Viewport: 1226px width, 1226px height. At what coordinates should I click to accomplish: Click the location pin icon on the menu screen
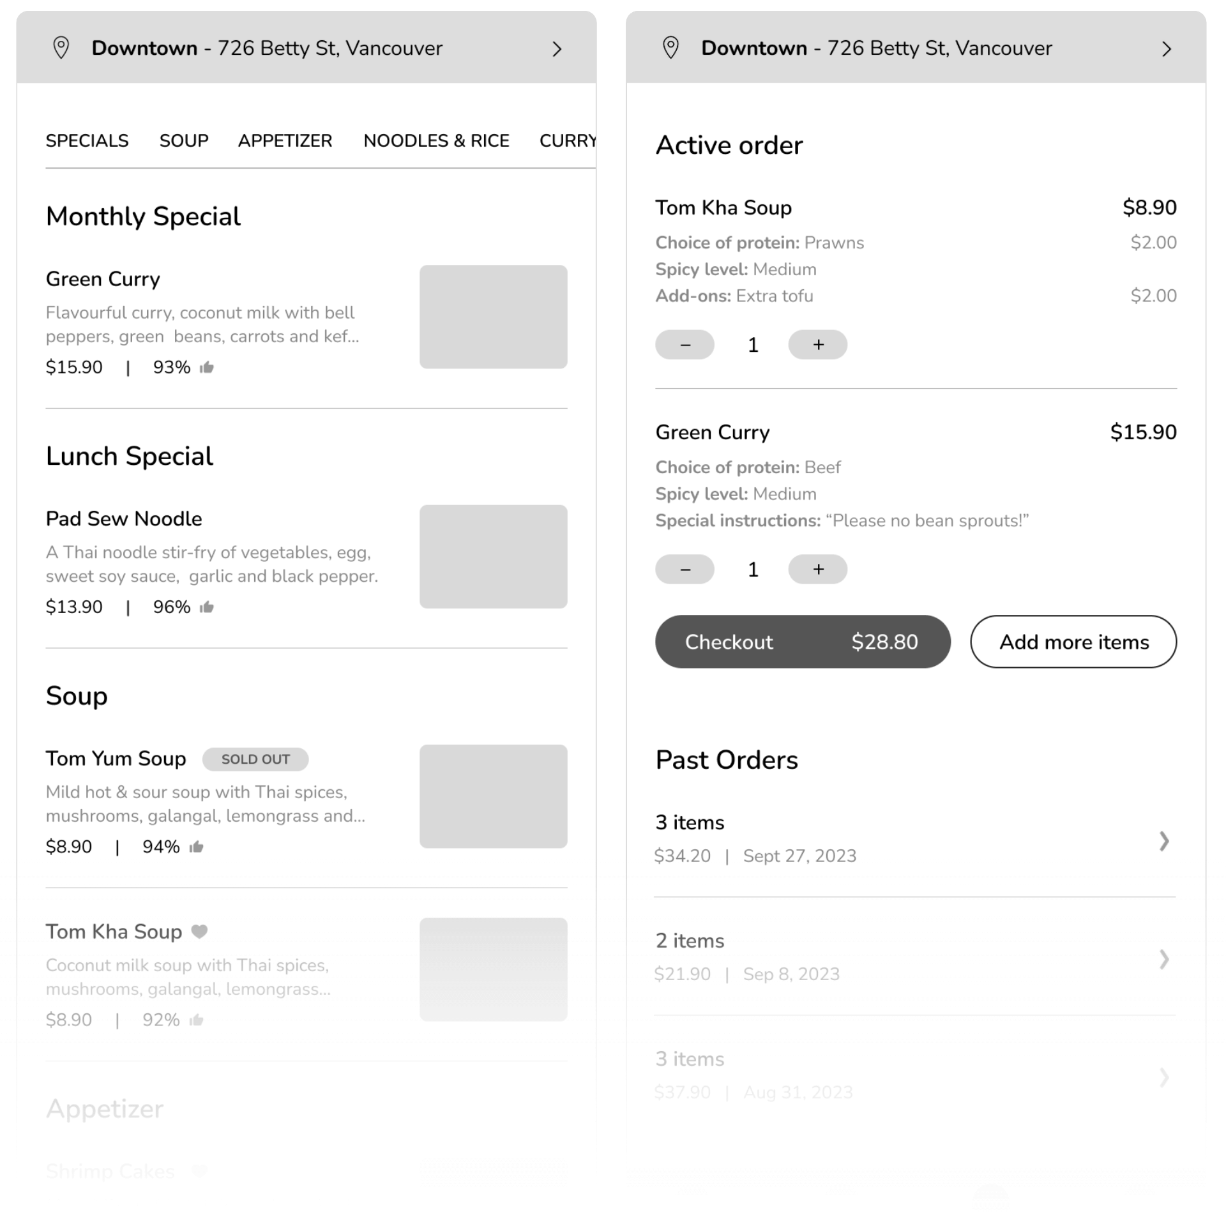61,48
